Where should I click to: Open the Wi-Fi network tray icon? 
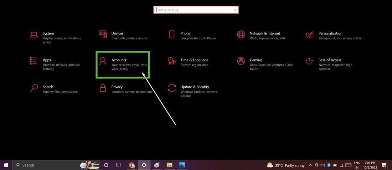pos(341,165)
